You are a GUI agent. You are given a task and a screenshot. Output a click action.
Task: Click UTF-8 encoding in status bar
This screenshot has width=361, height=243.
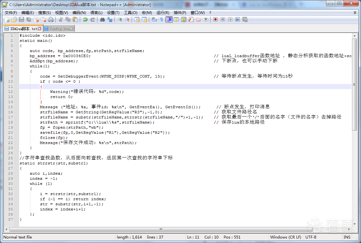click(x=311, y=237)
